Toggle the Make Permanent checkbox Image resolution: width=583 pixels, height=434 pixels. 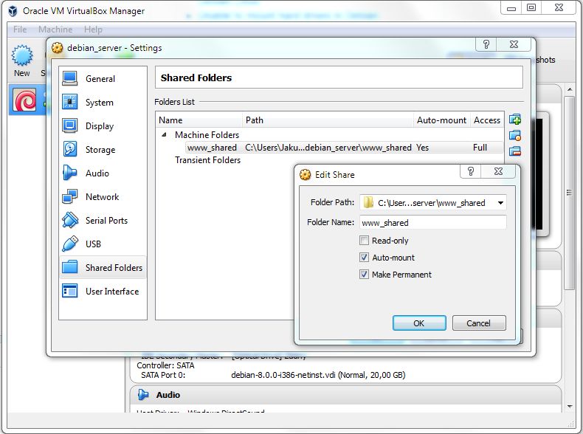[364, 275]
